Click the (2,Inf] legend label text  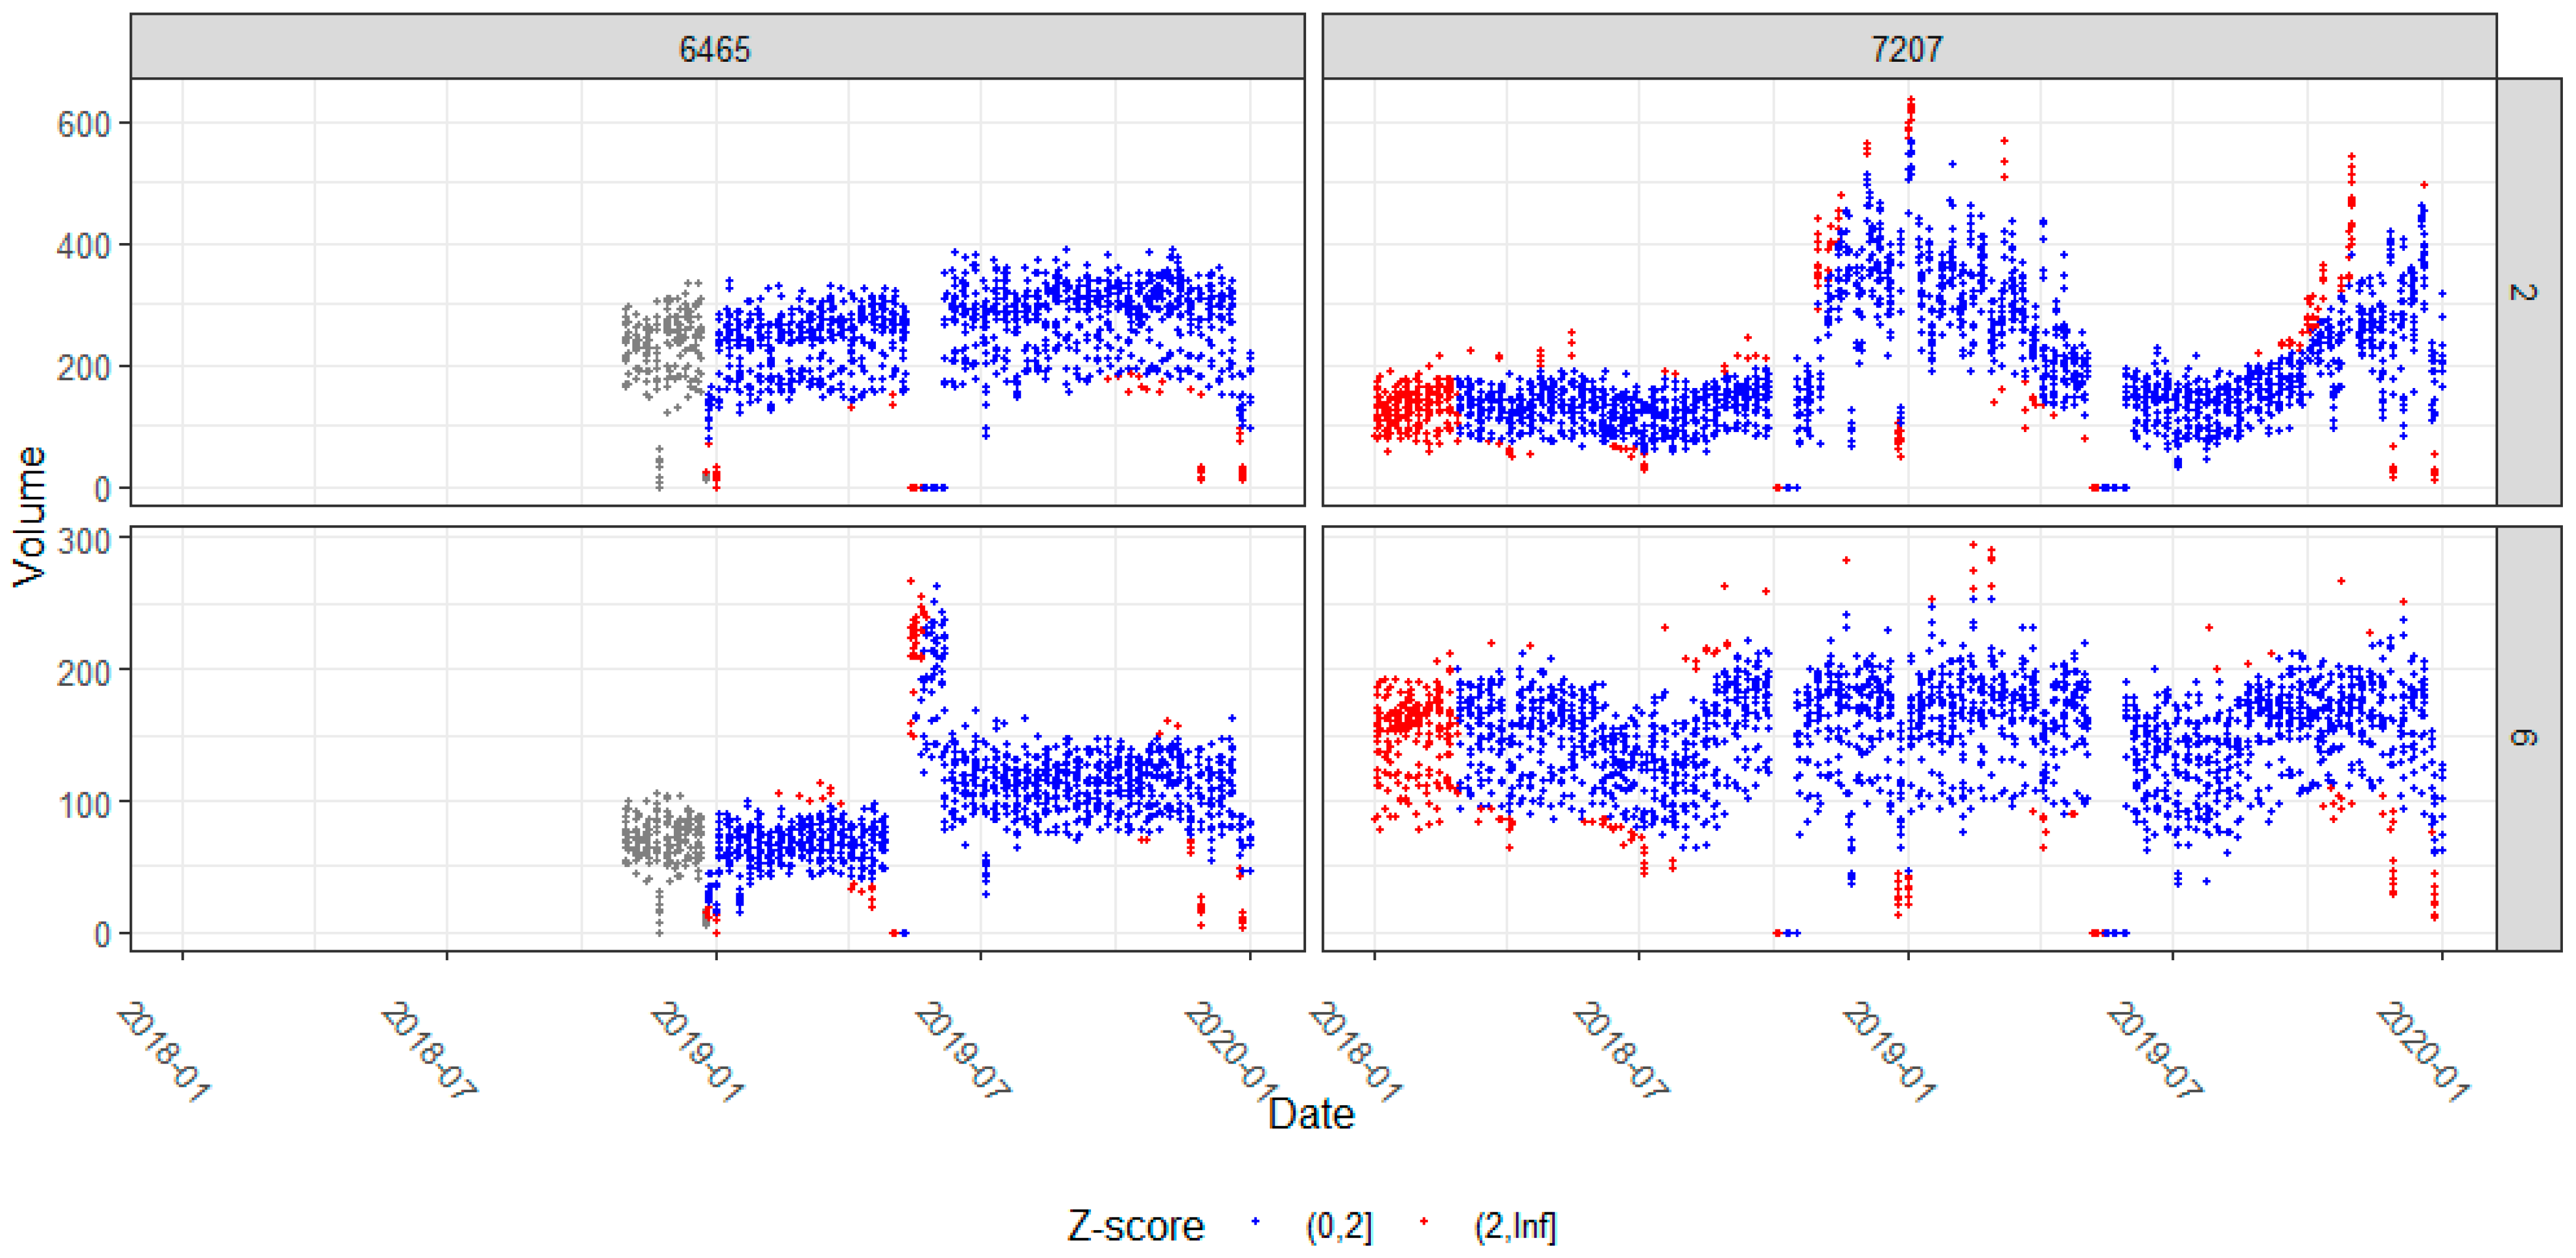(x=1515, y=1226)
